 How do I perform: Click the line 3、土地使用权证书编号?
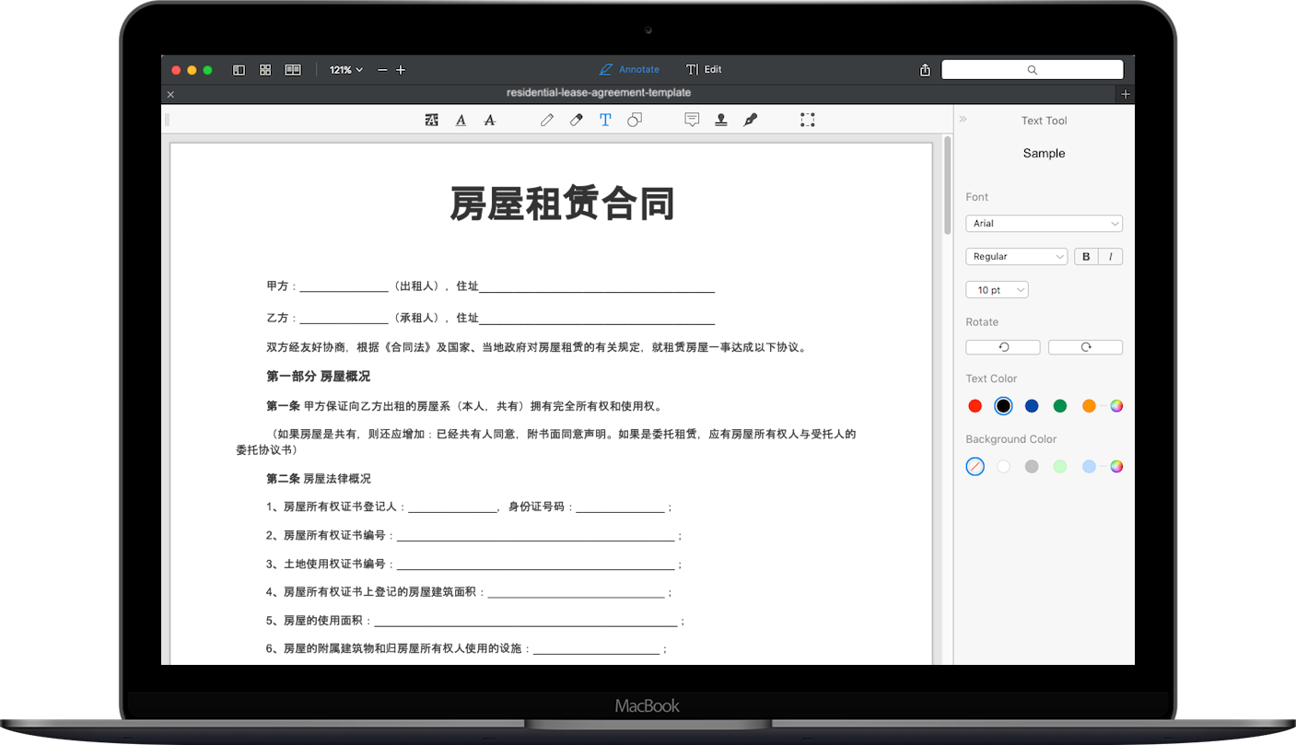(473, 565)
